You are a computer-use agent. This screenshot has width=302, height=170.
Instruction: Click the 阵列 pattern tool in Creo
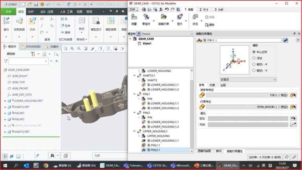[x=81, y=24]
